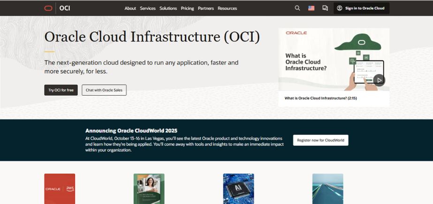433x204 pixels.
Task: Click the Oracle logo icon
Action: (x=48, y=8)
